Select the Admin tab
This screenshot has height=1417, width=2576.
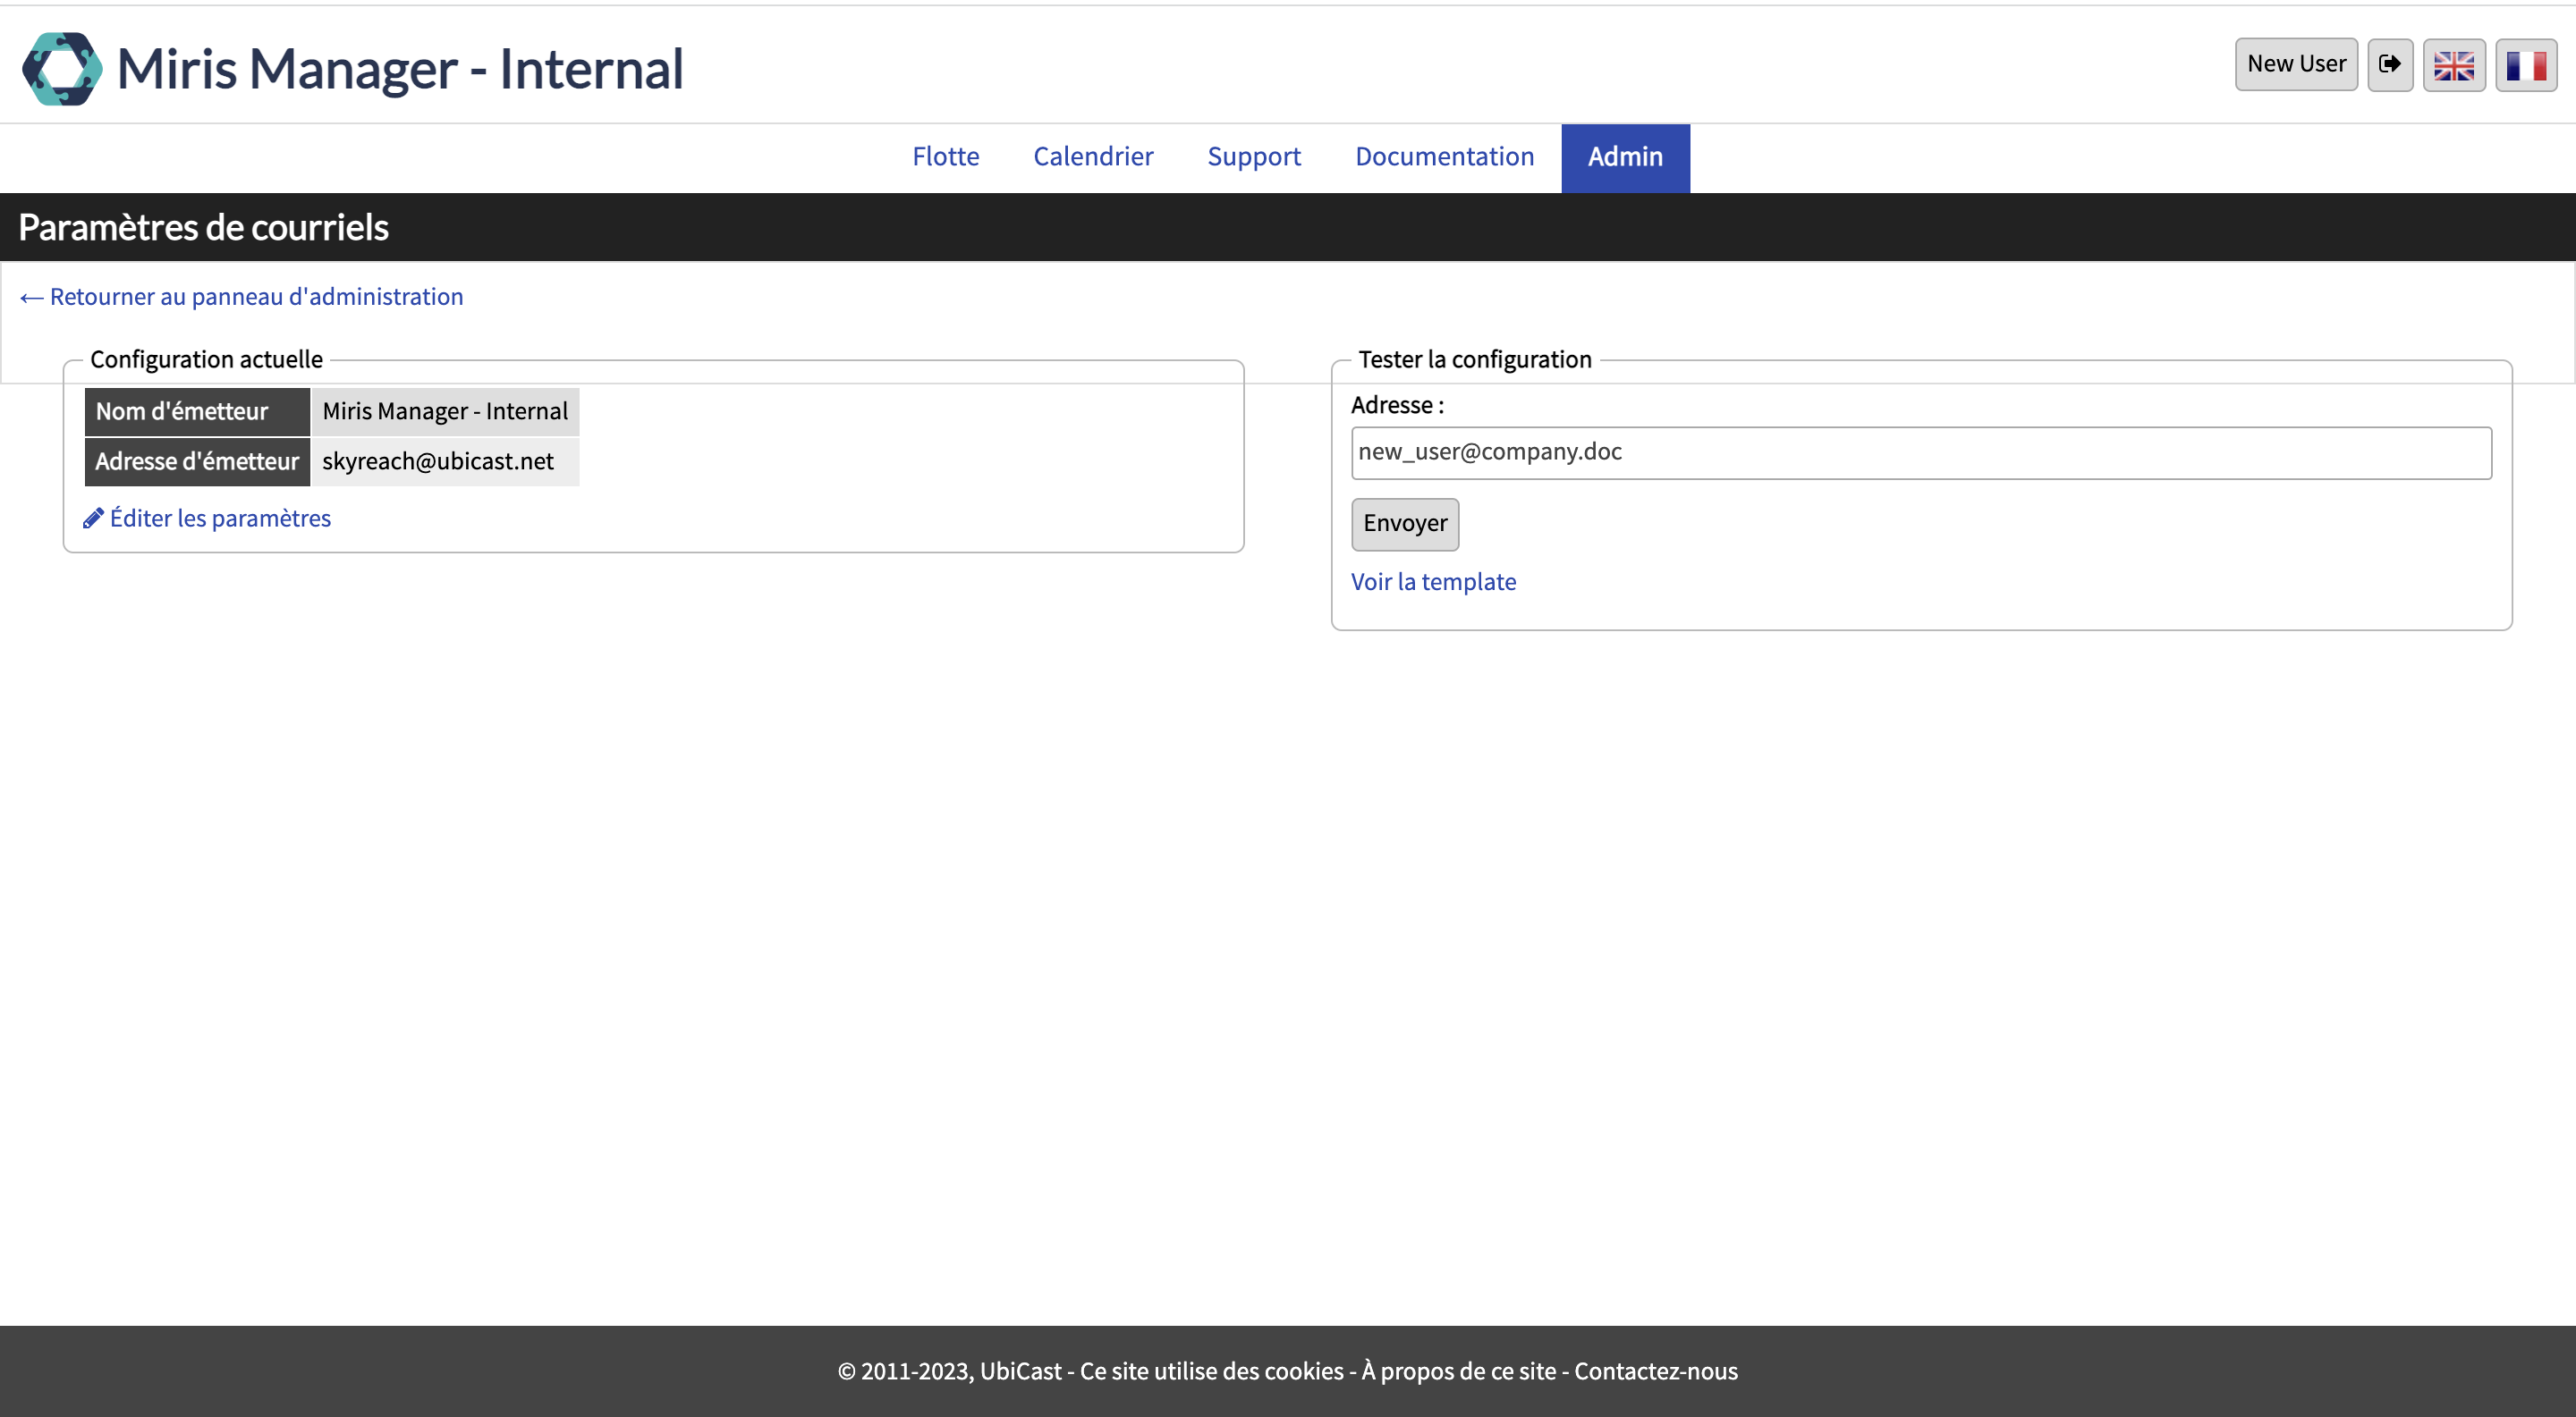point(1625,156)
